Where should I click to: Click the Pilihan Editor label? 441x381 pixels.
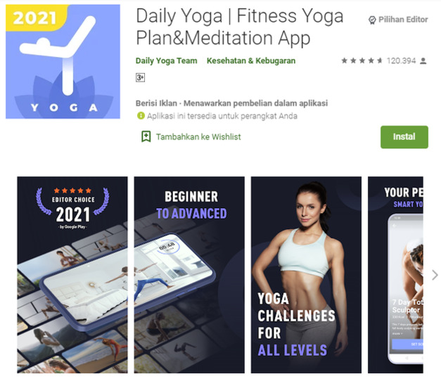403,20
